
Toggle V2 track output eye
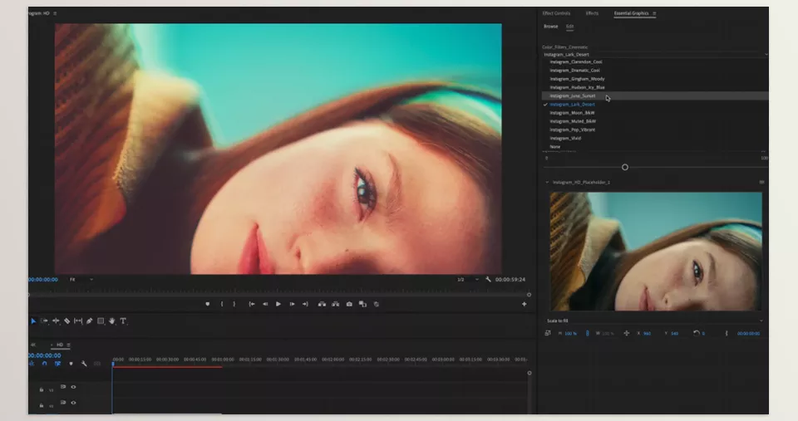[73, 403]
